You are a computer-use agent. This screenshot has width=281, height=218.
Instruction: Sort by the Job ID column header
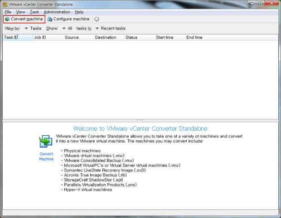coord(48,38)
